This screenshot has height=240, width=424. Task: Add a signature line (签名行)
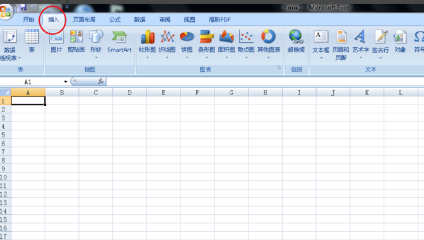pos(380,37)
